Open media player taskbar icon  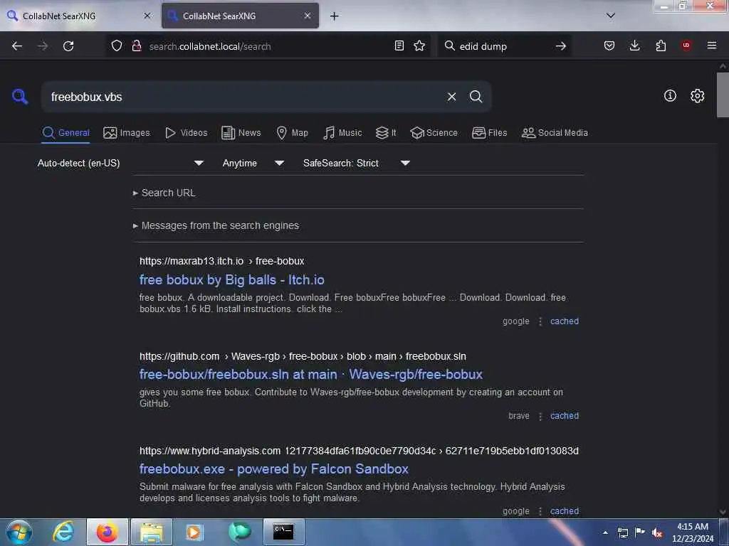click(194, 532)
